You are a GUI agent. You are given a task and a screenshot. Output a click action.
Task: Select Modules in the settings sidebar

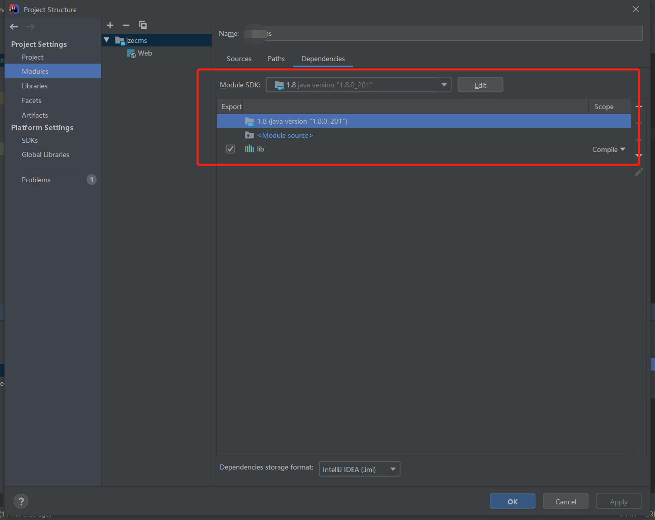tap(53, 71)
